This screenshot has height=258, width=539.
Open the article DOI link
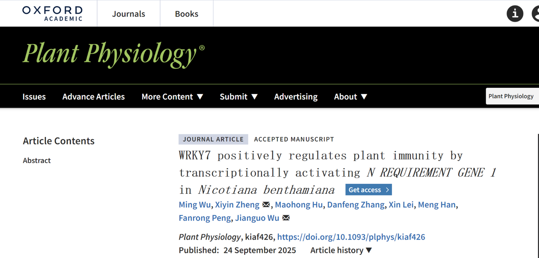pyautogui.click(x=351, y=237)
